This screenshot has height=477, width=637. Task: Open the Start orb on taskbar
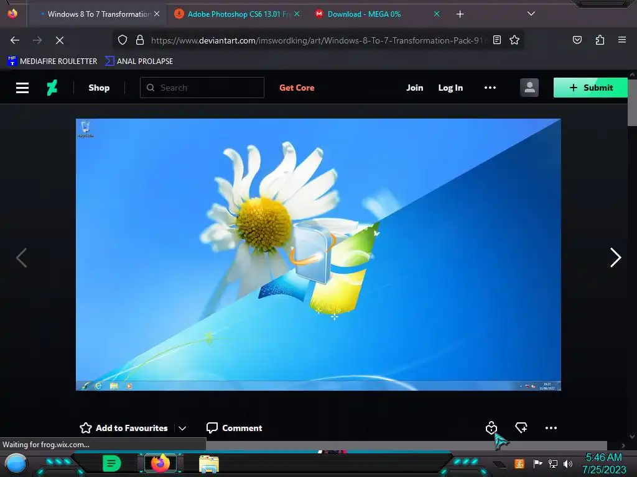click(x=16, y=463)
